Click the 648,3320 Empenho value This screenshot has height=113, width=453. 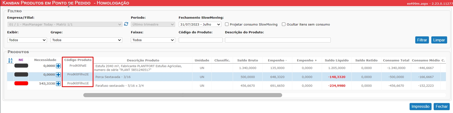click(x=277, y=77)
